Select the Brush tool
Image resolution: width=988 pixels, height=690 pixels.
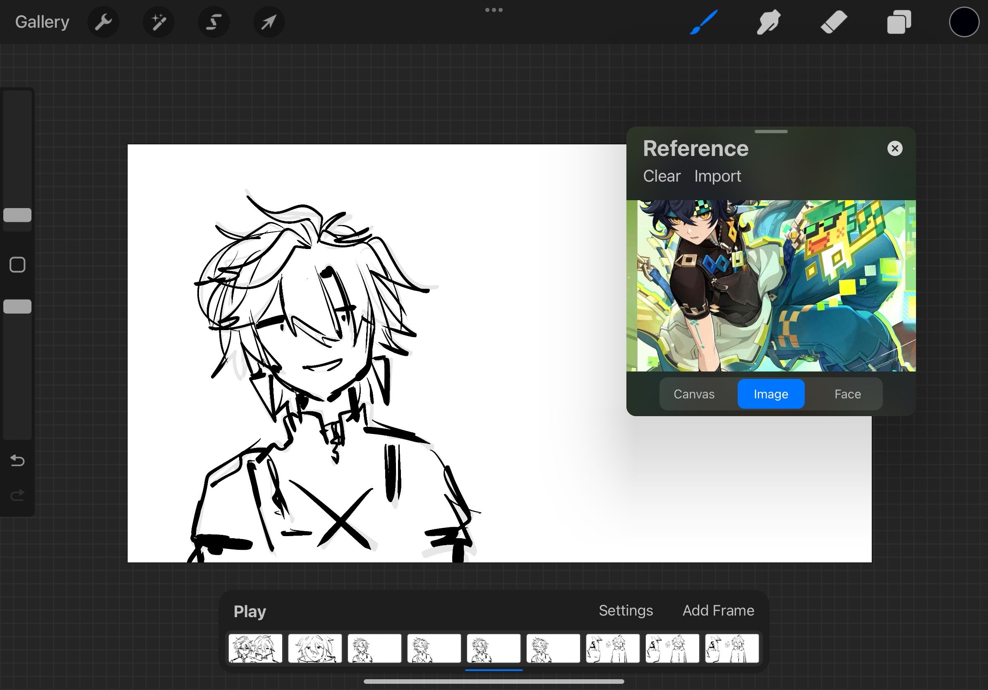704,22
